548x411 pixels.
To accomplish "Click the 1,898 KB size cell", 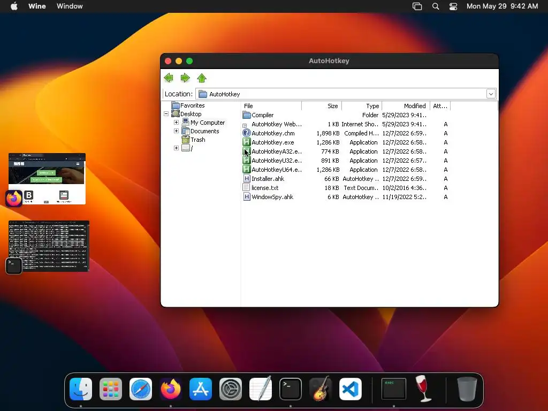I will click(328, 133).
